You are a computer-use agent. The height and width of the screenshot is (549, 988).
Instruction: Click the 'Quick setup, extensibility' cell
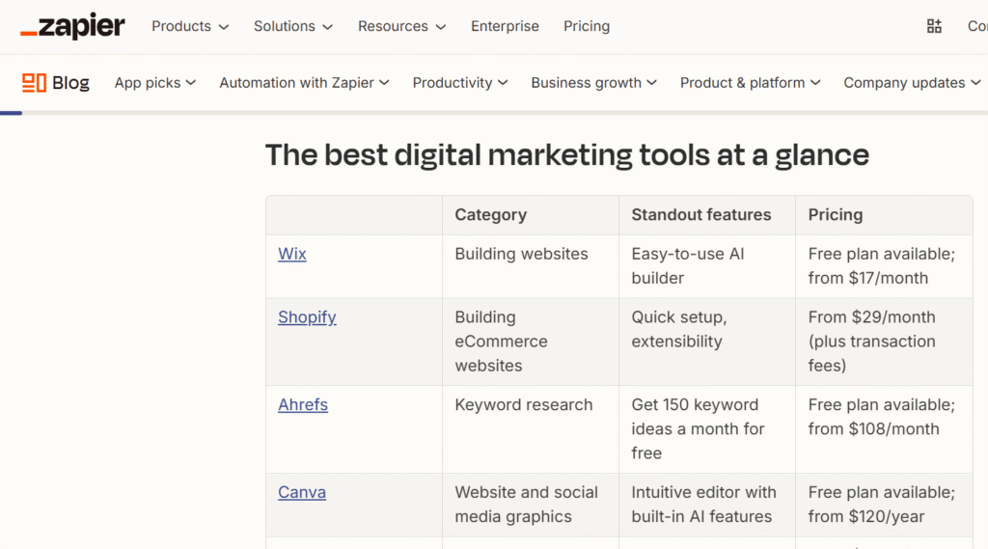coord(707,342)
